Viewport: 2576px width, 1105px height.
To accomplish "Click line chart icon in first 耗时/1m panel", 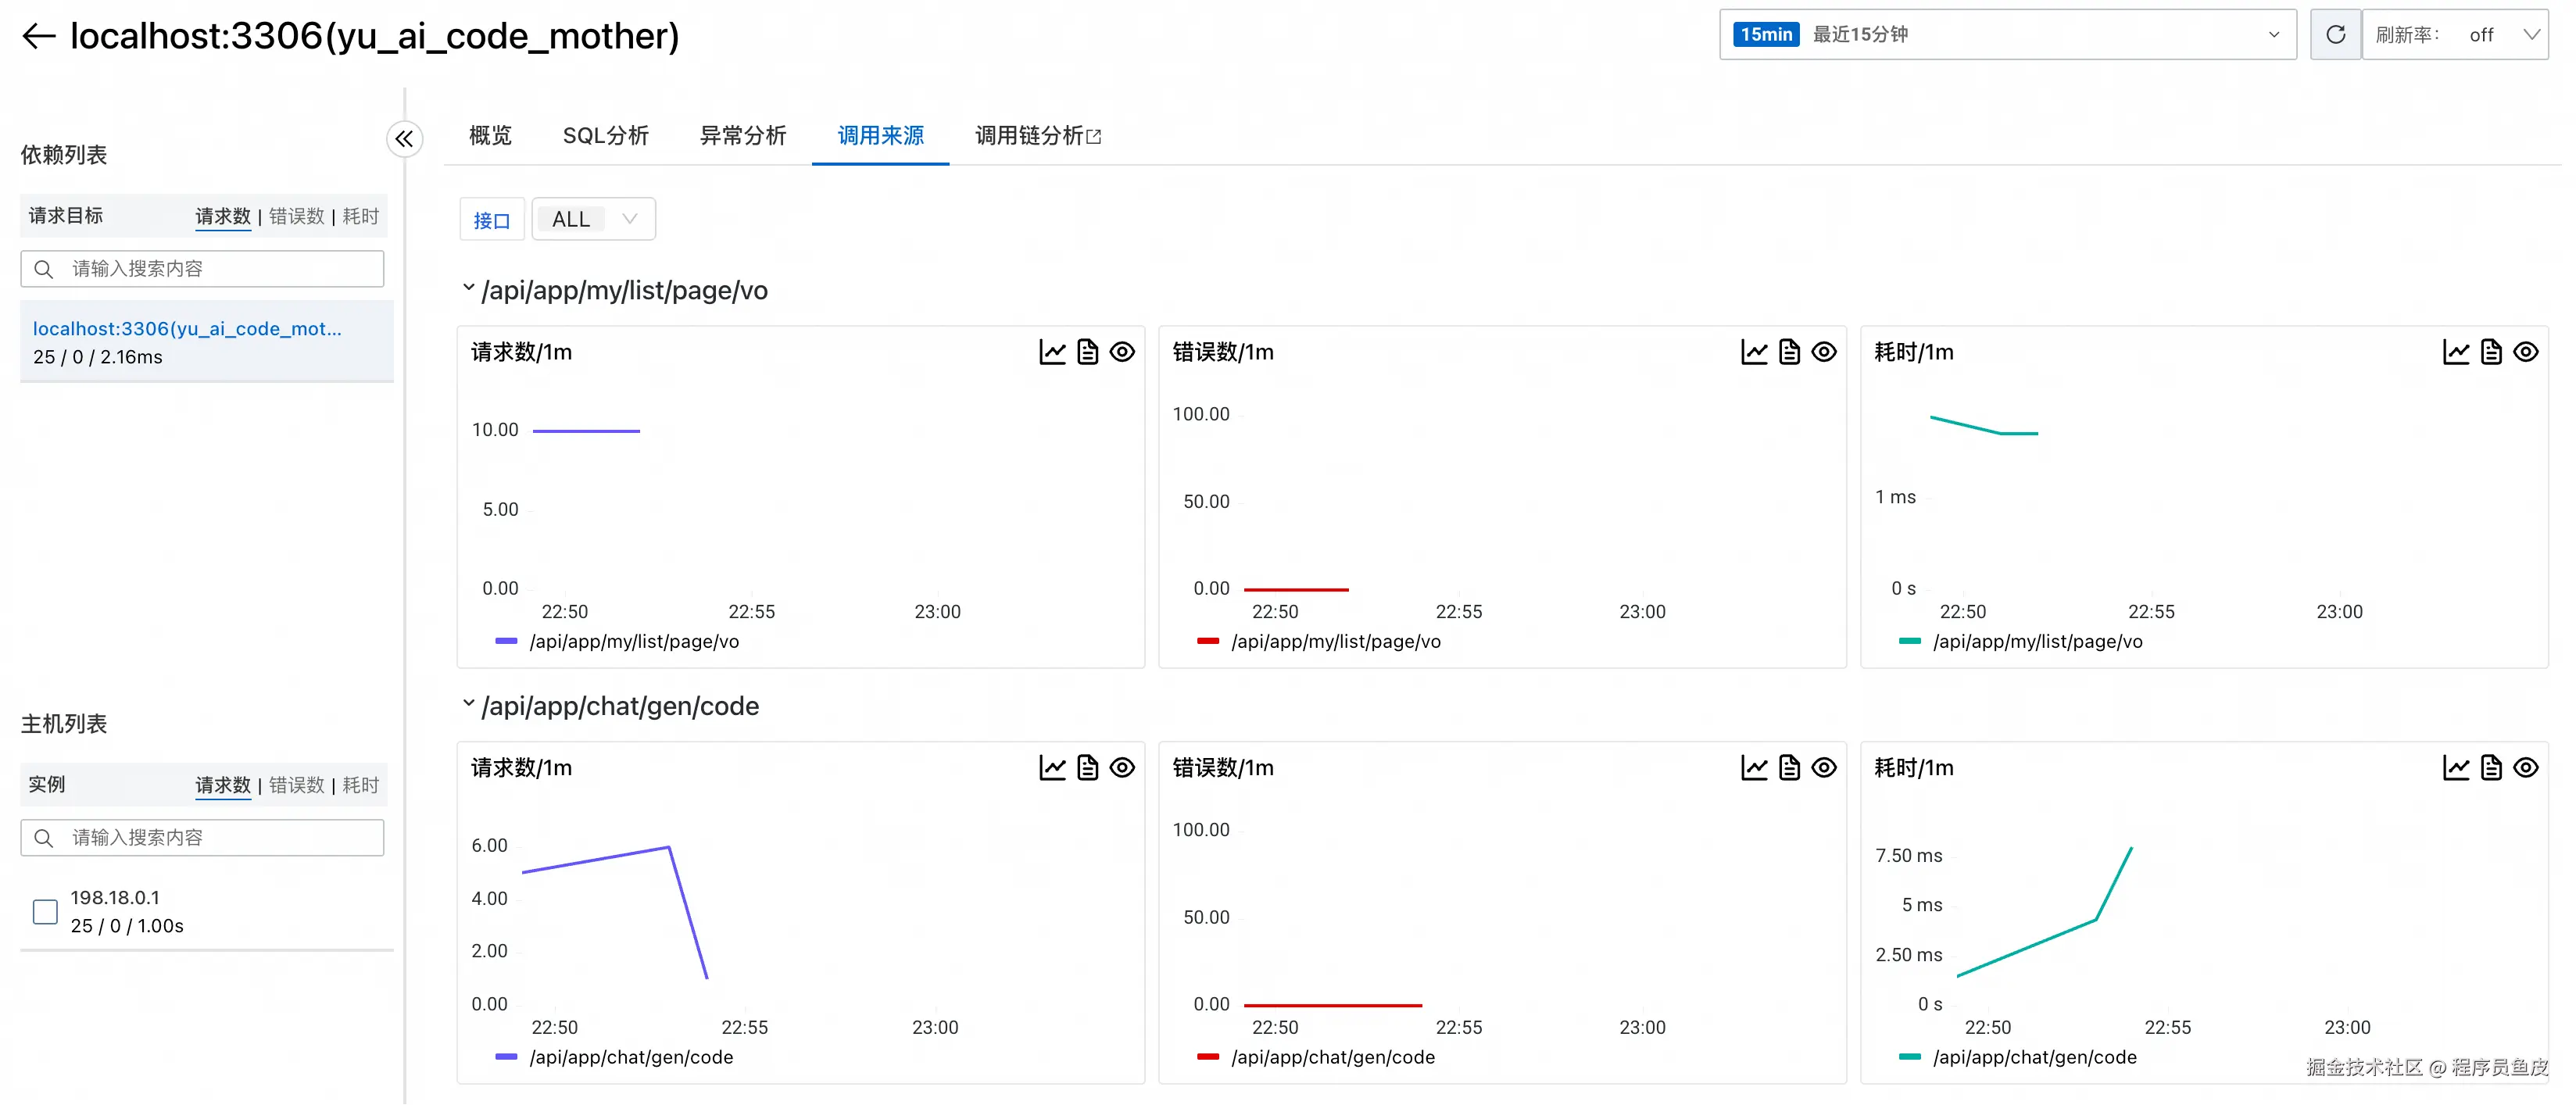I will click(x=2456, y=352).
